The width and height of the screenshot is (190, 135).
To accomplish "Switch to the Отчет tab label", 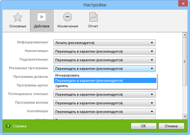I will coord(93,26).
